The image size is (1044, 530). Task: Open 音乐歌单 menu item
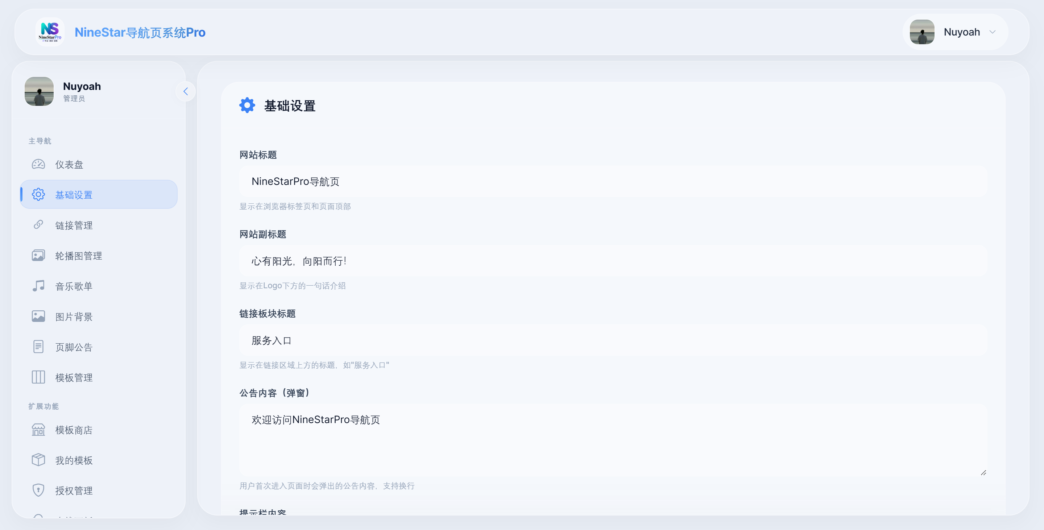(x=99, y=286)
